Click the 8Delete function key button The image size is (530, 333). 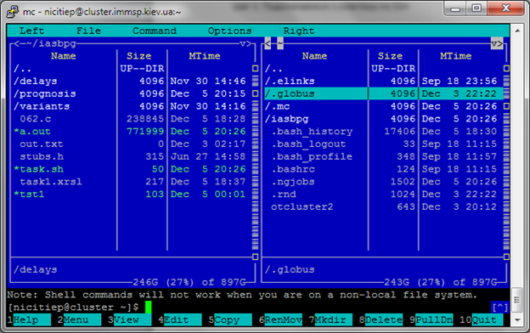click(381, 319)
